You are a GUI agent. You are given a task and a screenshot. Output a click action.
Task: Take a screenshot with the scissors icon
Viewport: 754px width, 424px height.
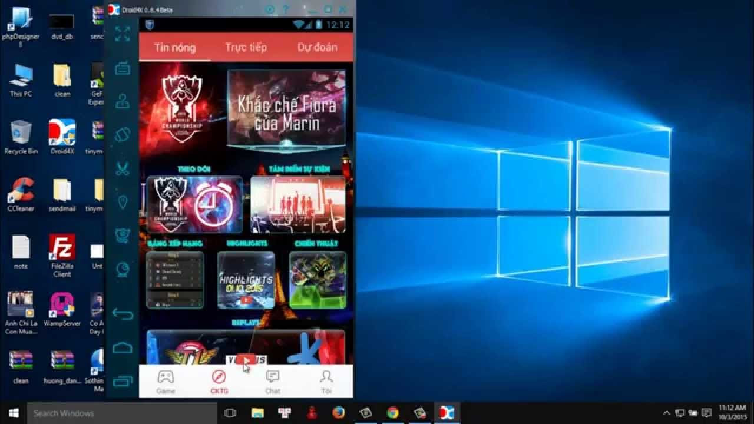coord(123,168)
